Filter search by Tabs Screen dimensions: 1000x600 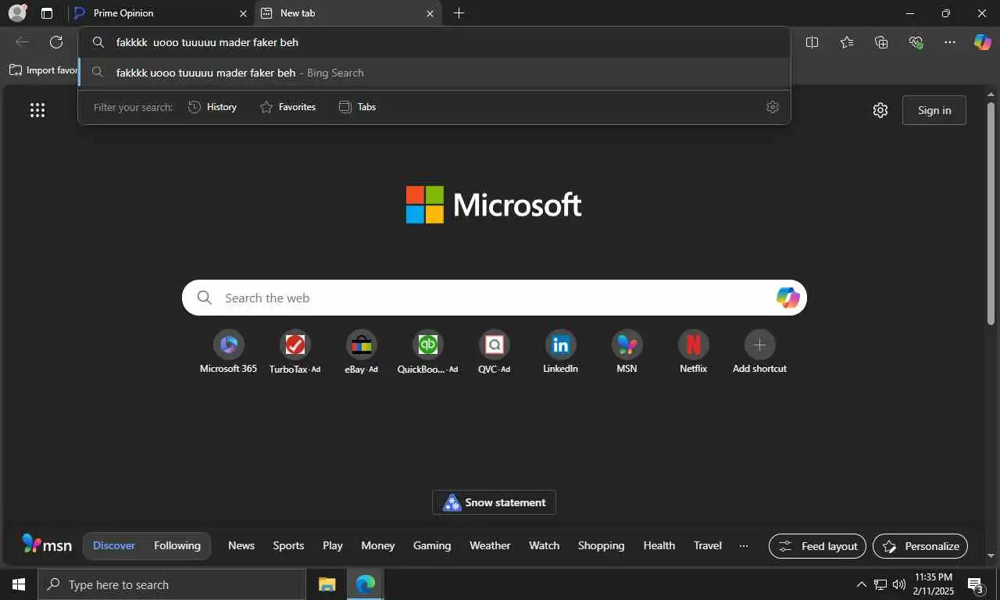(x=357, y=107)
